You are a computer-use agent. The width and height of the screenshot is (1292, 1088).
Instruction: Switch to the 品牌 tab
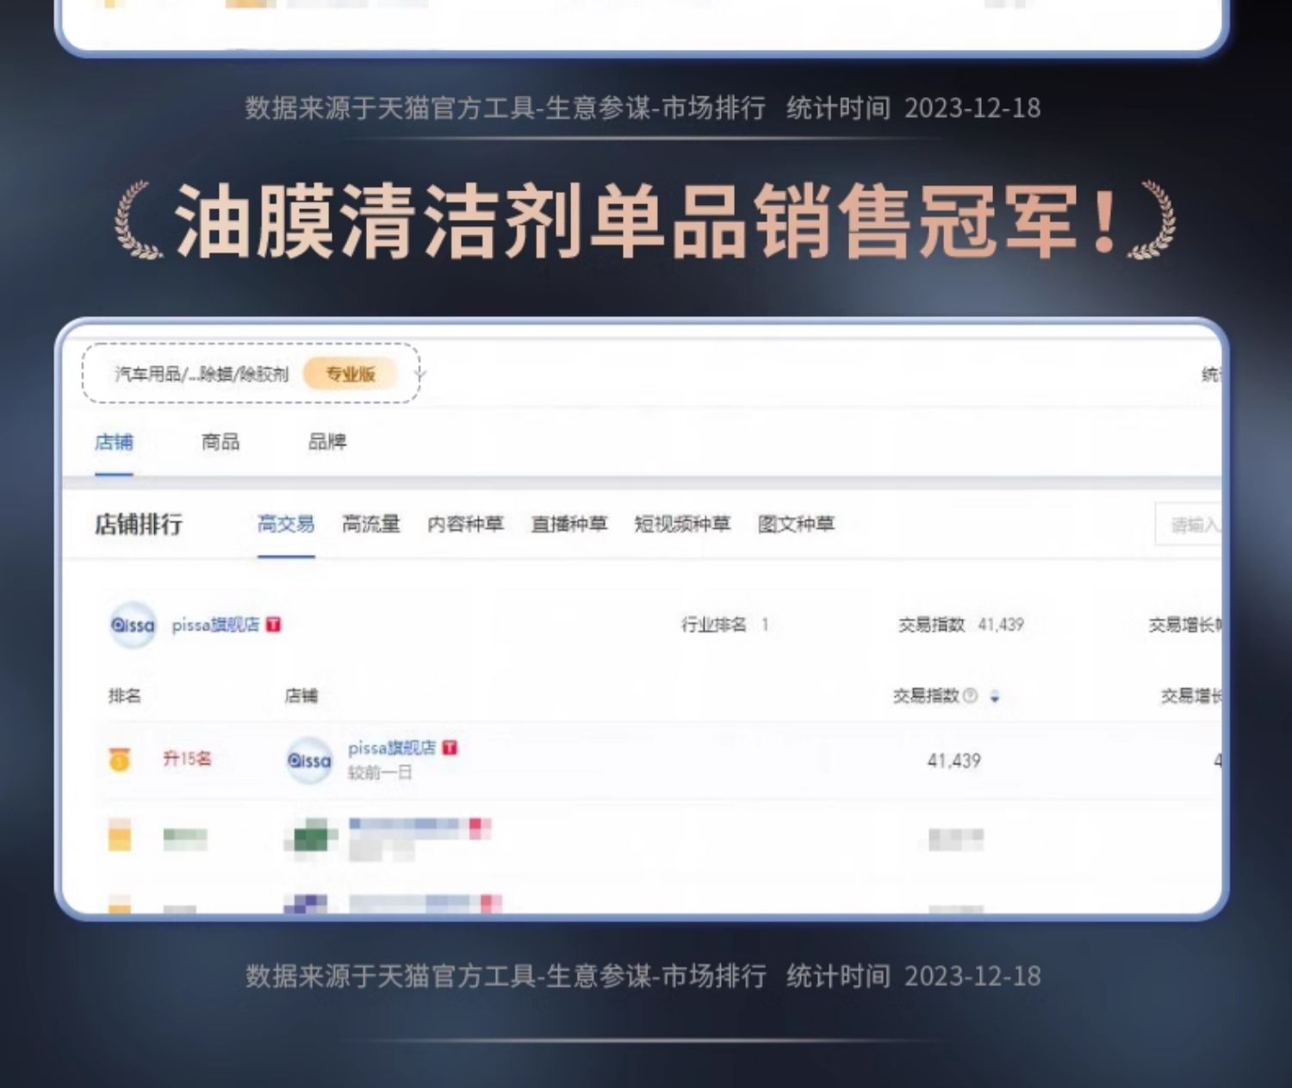(327, 442)
